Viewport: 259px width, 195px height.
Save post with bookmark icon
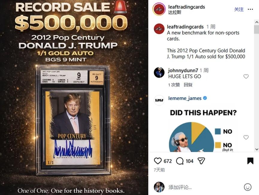[250, 161]
